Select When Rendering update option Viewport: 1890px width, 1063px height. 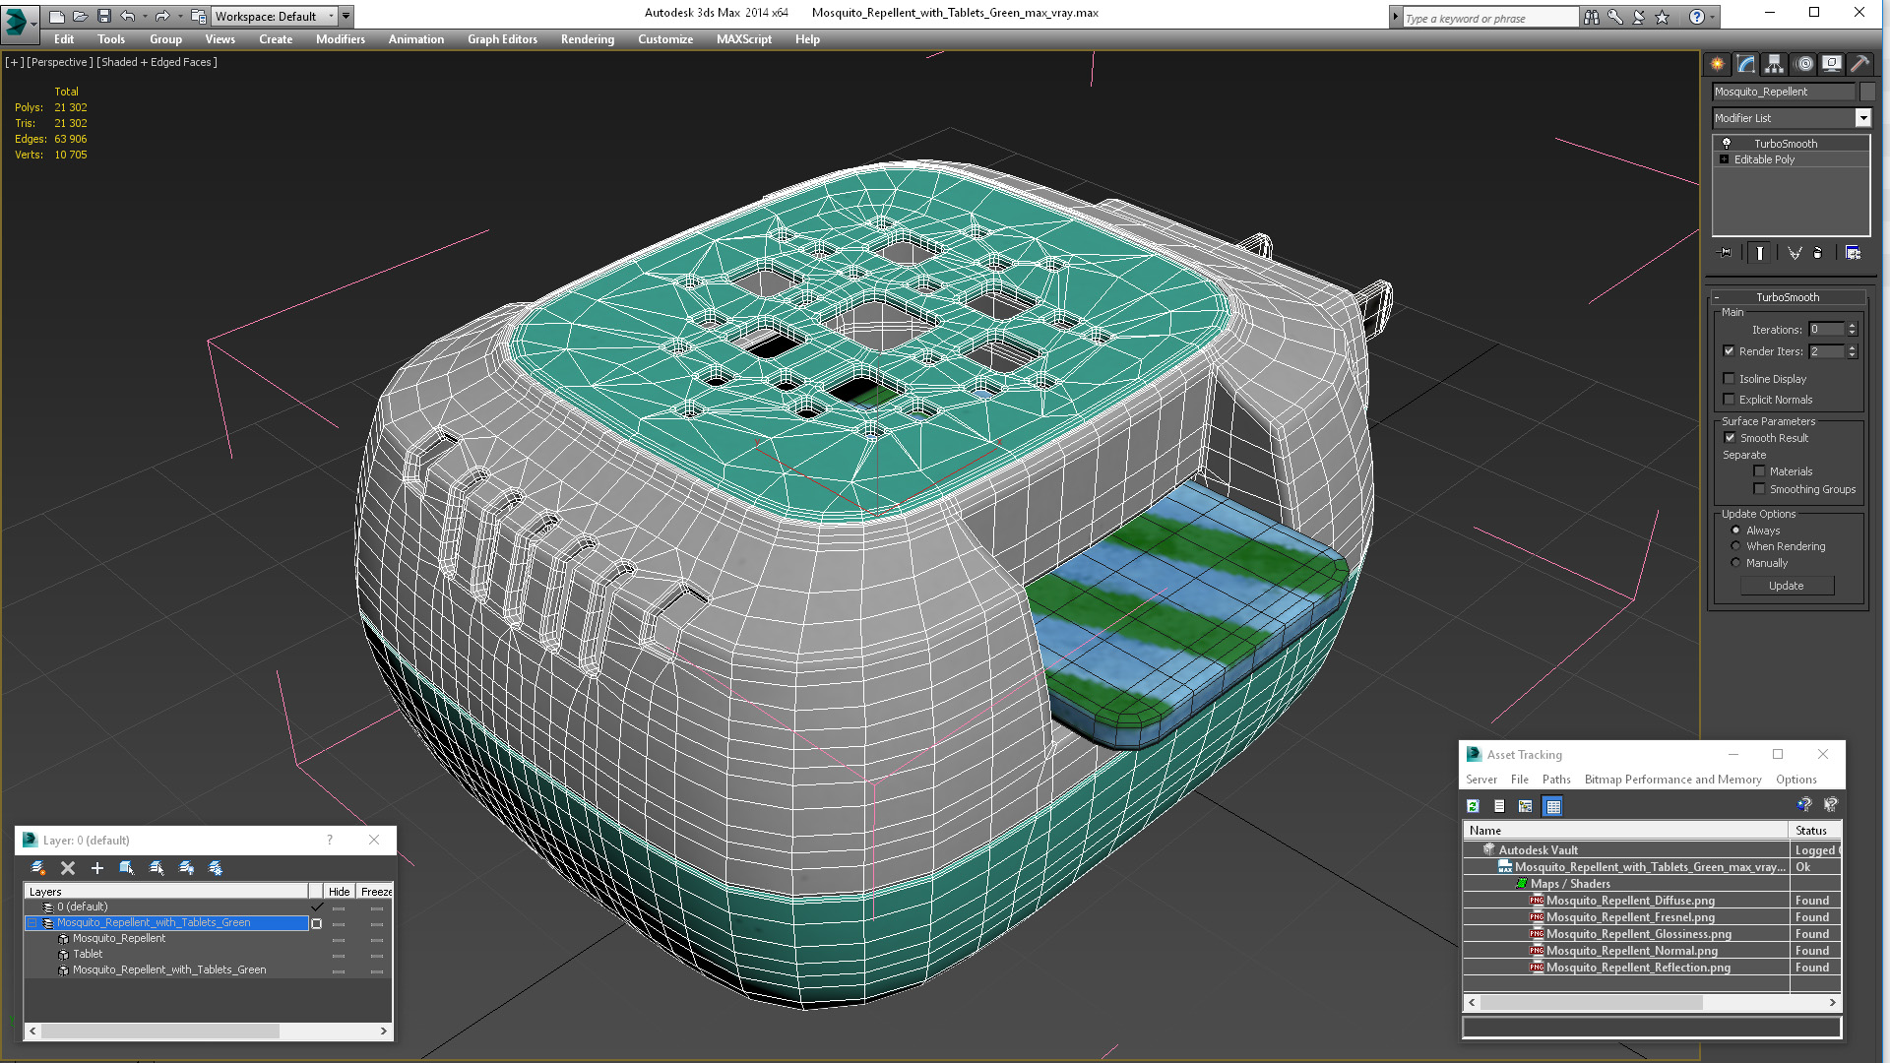tap(1735, 546)
